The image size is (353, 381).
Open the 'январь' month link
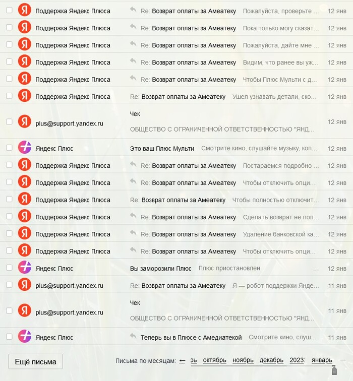(x=322, y=360)
